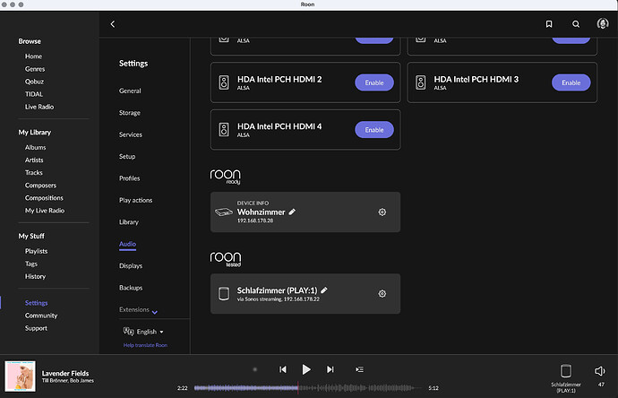
Task: Open Library settings tab
Action: [x=129, y=222]
